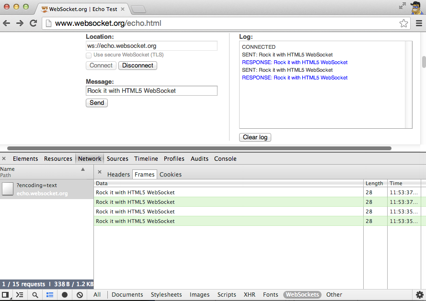Show the console drawer icon

pos(20,295)
